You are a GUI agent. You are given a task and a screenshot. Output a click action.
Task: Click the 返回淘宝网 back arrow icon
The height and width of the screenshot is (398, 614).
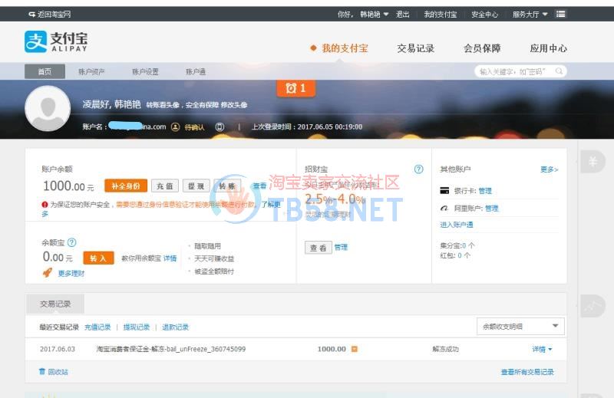(31, 15)
